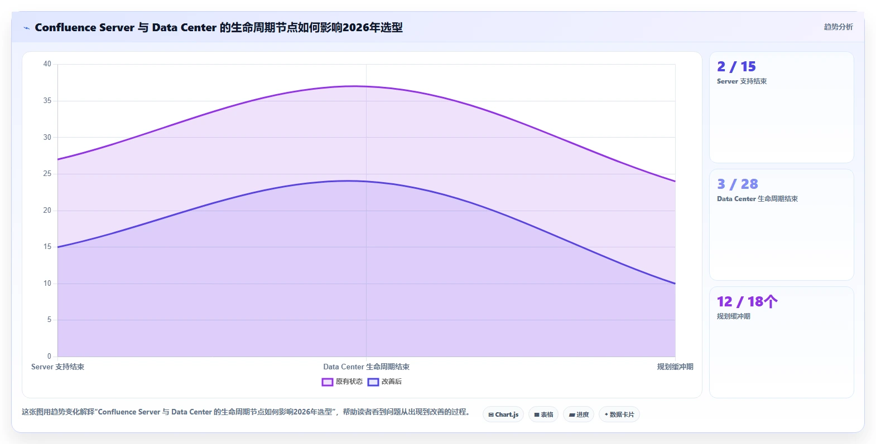
Task: Open the 12 / 18个 规划缓冲期 card
Action: (x=782, y=343)
